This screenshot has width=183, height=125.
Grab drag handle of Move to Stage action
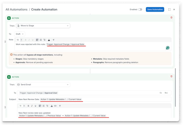tap(5, 42)
